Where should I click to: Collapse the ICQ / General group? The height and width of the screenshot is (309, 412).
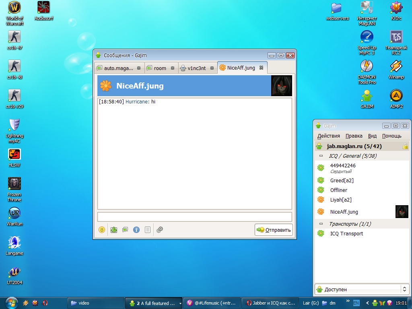pyautogui.click(x=321, y=156)
